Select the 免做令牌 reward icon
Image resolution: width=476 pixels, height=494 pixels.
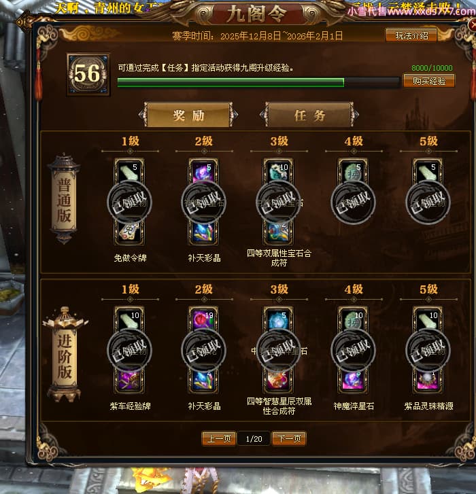129,232
